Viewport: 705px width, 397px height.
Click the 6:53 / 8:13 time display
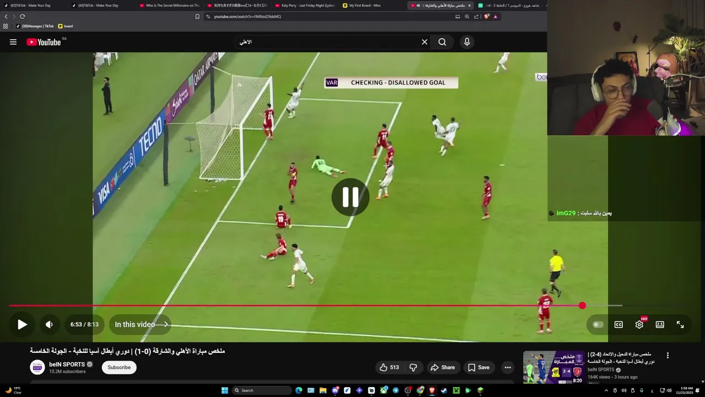pyautogui.click(x=84, y=324)
